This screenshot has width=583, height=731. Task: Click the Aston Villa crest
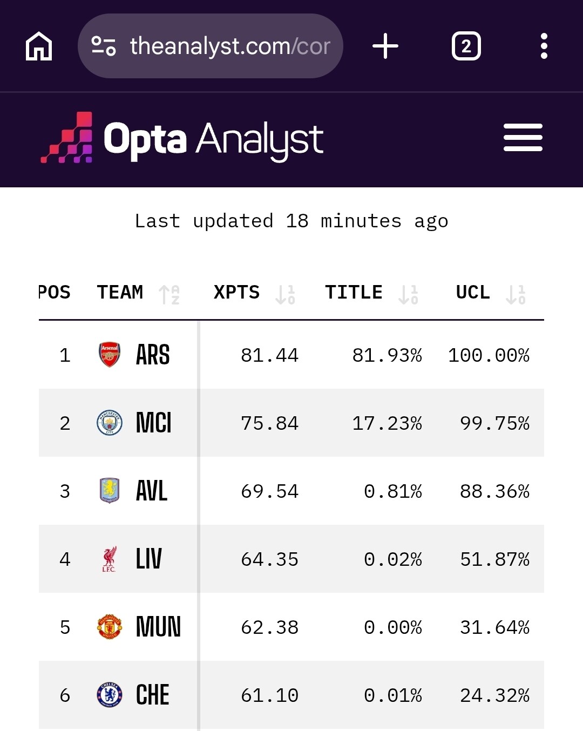[110, 491]
